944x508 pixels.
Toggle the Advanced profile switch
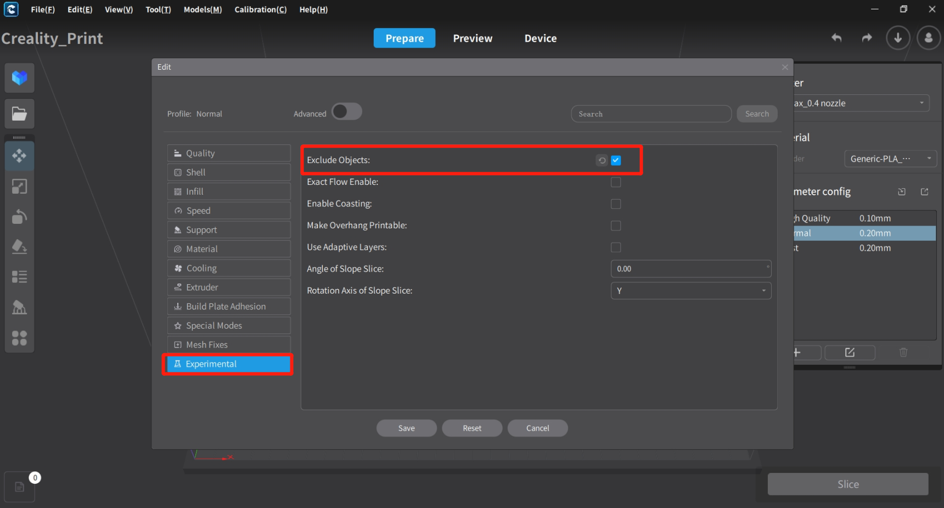pyautogui.click(x=346, y=111)
